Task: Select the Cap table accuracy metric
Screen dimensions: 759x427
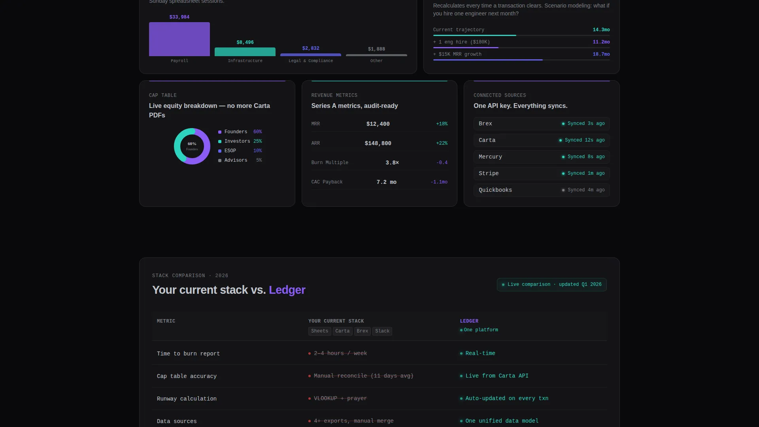Action: [187, 376]
